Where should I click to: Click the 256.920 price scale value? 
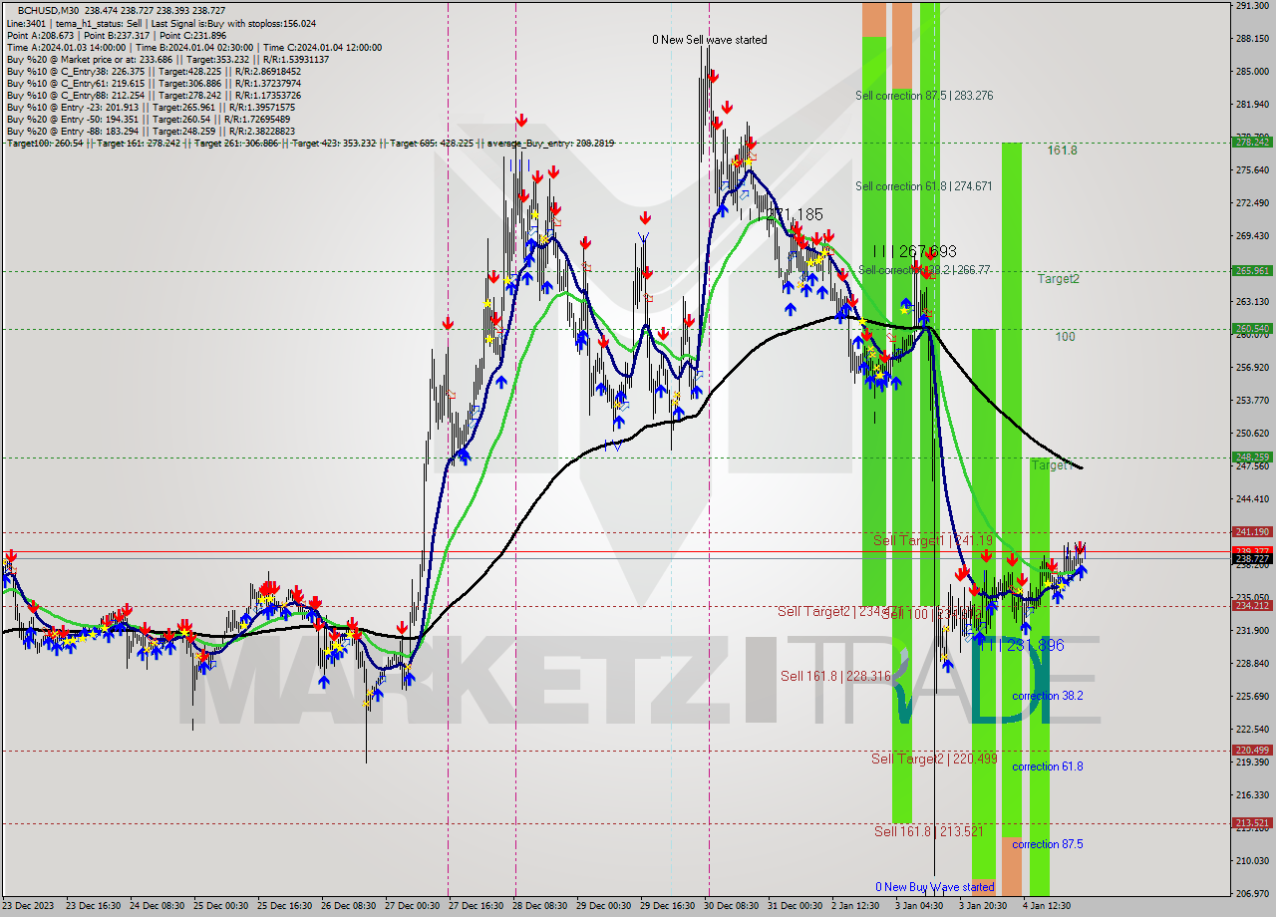pos(1252,368)
